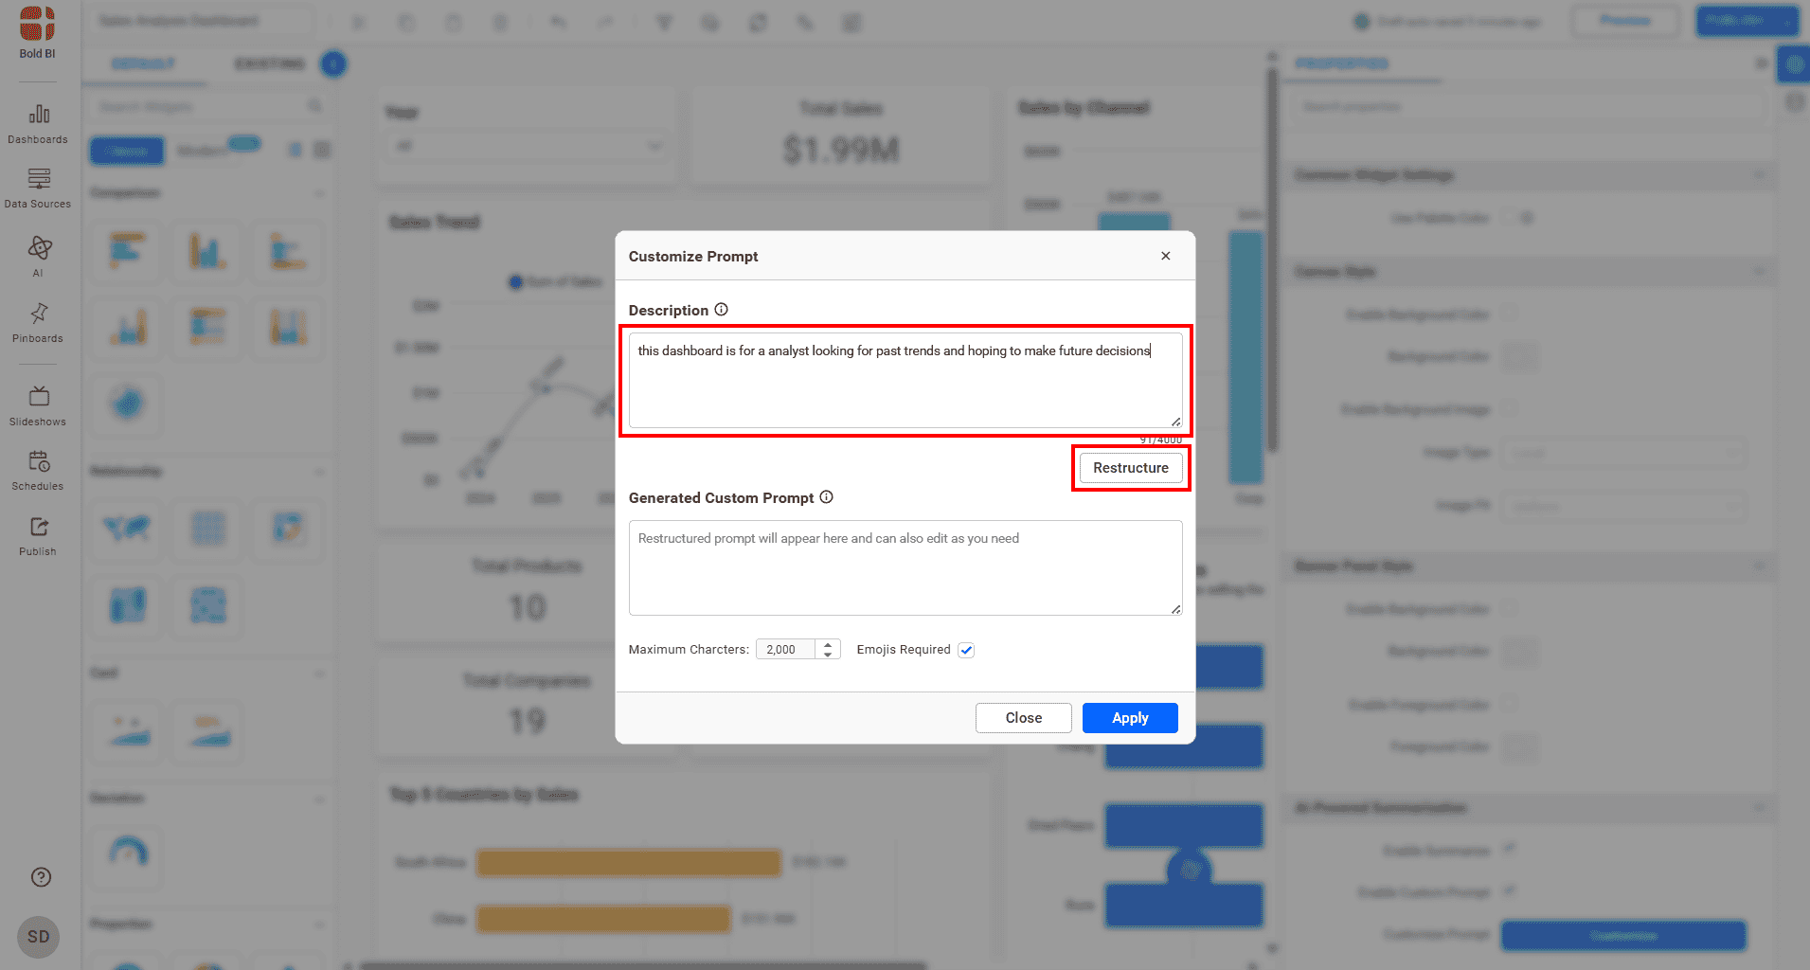
Task: Click the Search properties field
Action: coord(1529,106)
